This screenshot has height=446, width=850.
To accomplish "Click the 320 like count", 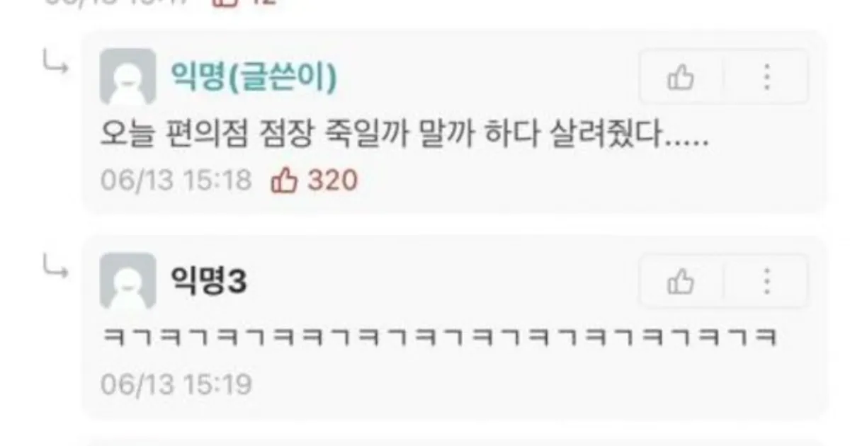I will coord(332,181).
